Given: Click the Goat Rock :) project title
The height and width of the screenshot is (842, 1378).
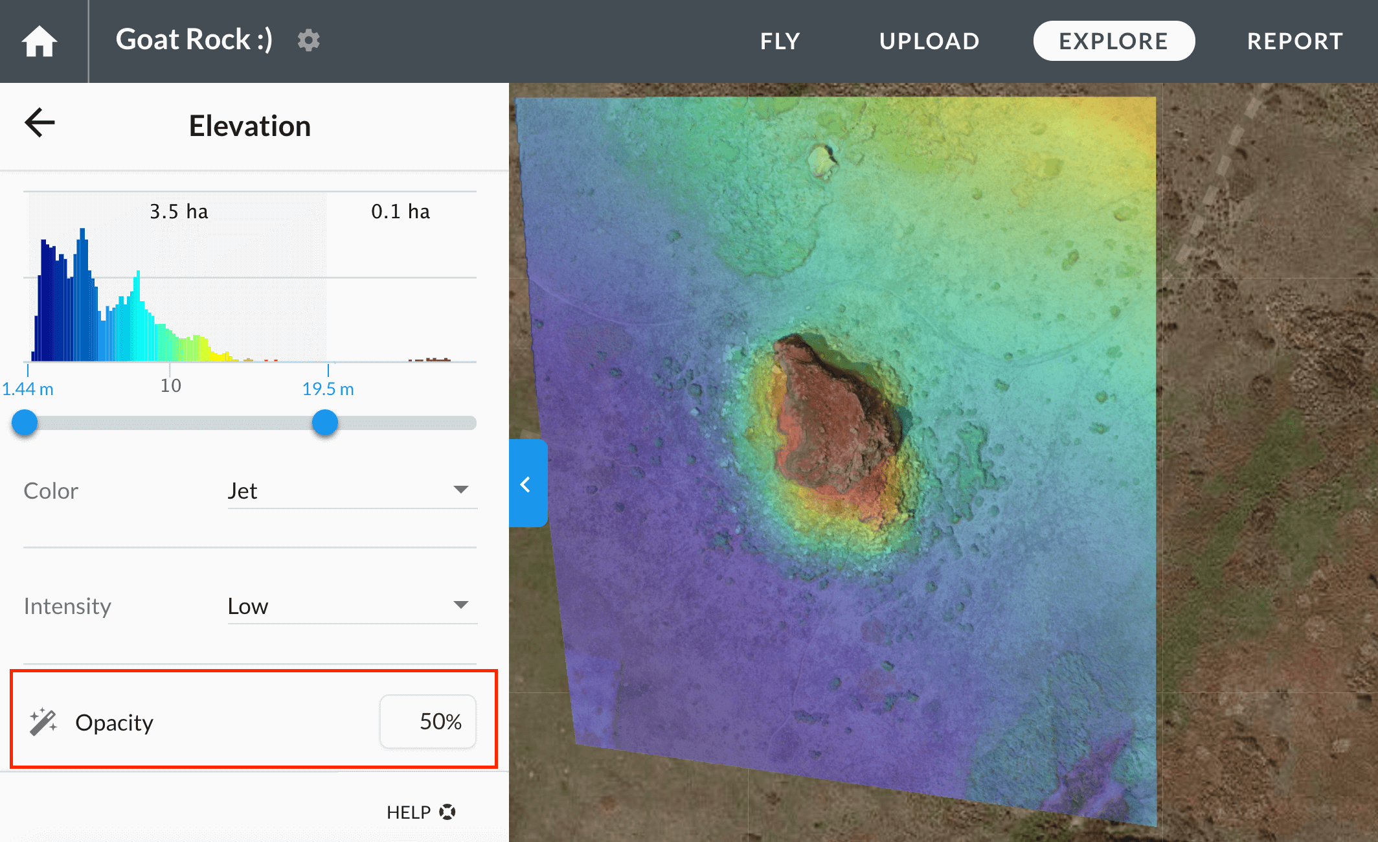Looking at the screenshot, I should (194, 40).
